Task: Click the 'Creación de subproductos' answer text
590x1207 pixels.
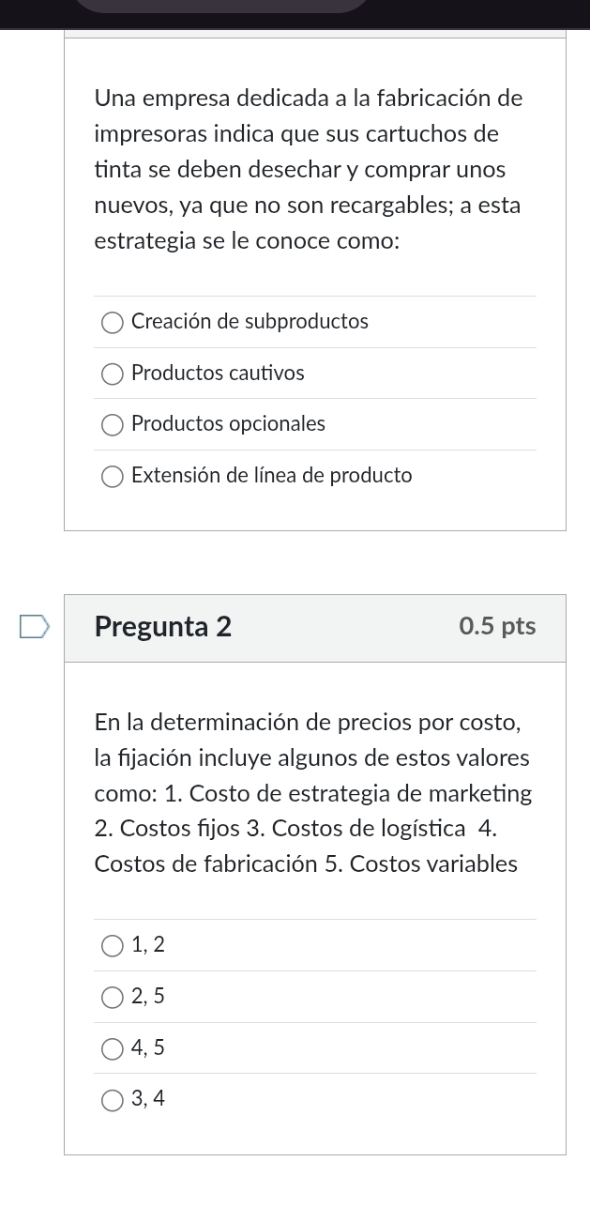Action: tap(250, 322)
